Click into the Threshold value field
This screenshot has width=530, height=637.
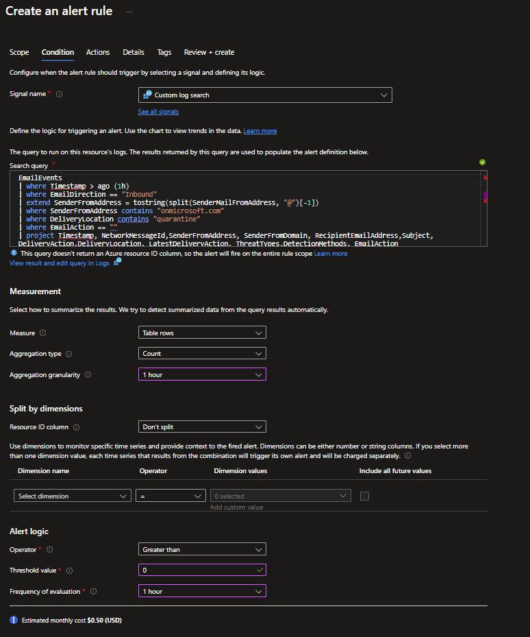click(x=195, y=570)
